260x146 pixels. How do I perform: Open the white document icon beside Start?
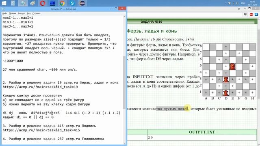click(13, 3)
